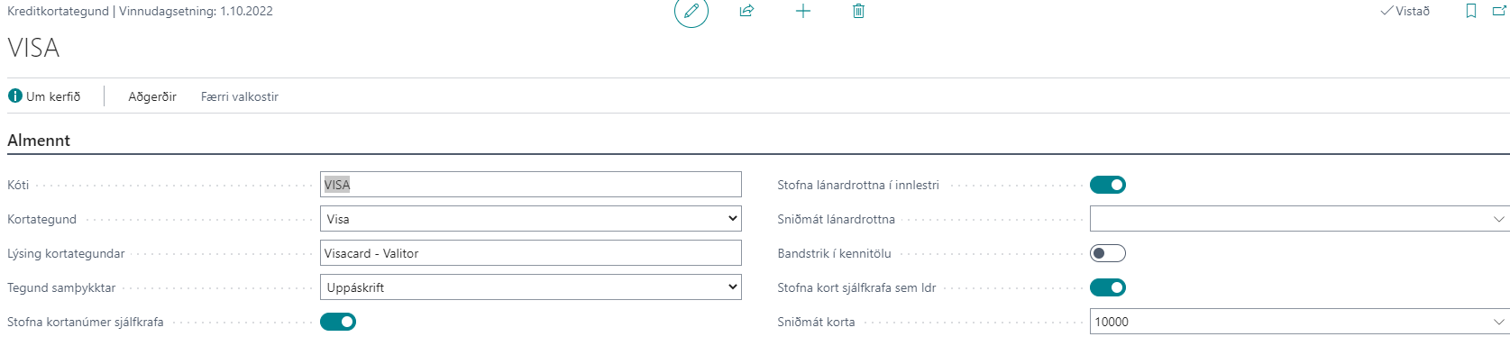Image resolution: width=1510 pixels, height=355 pixels.
Task: Open the Kortategund dropdown
Action: pyautogui.click(x=531, y=219)
